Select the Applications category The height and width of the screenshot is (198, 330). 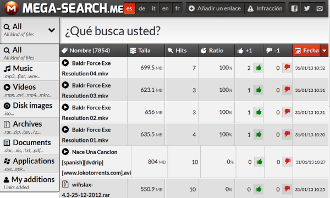click(x=30, y=164)
